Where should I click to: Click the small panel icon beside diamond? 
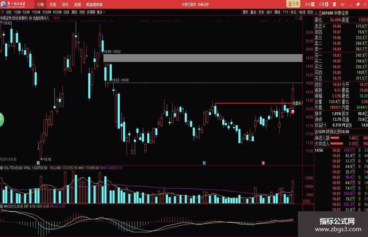tap(300, 18)
